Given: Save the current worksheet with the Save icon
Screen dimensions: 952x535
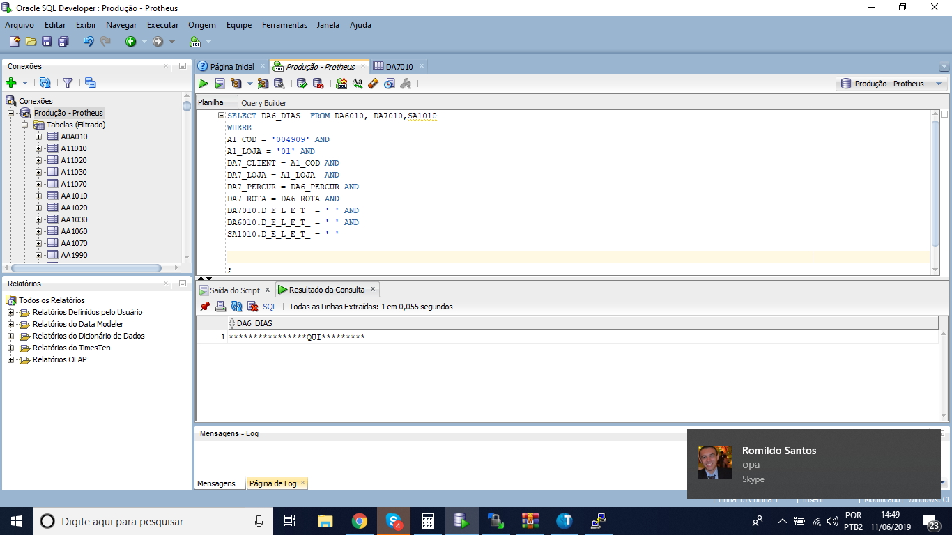Looking at the screenshot, I should point(47,42).
